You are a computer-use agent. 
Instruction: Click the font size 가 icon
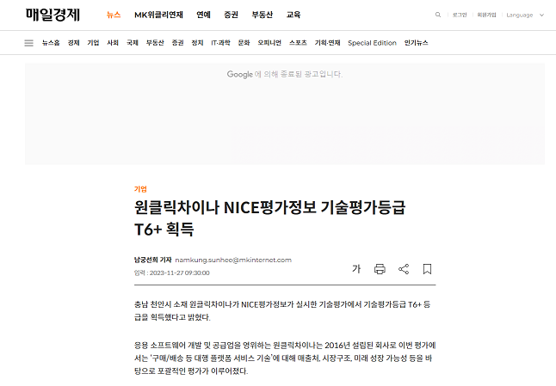tap(356, 269)
